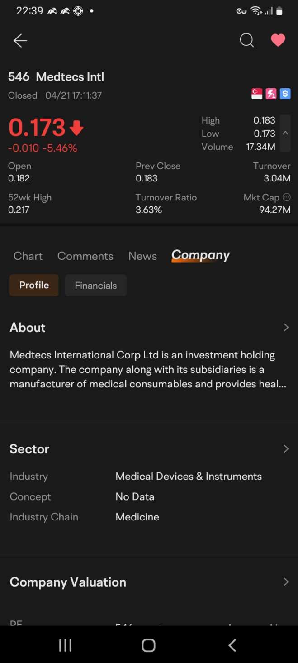Expand the About section arrow

(286, 327)
